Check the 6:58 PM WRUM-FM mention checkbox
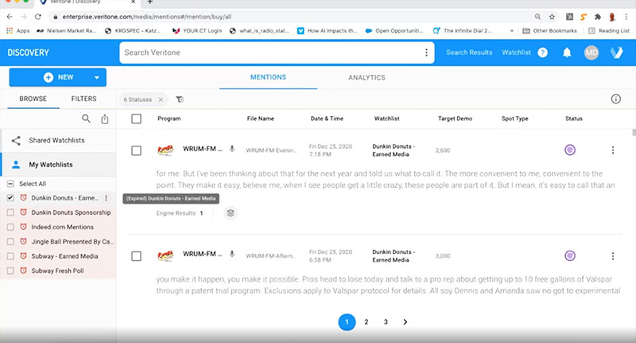Viewport: 636px width, 343px height. tap(136, 256)
